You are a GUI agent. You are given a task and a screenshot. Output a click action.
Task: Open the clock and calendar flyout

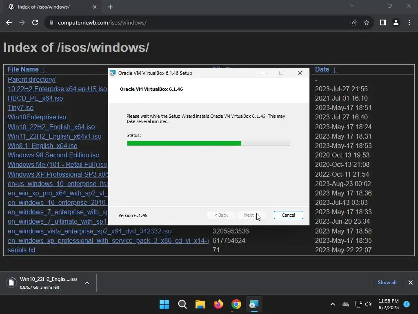click(x=389, y=304)
